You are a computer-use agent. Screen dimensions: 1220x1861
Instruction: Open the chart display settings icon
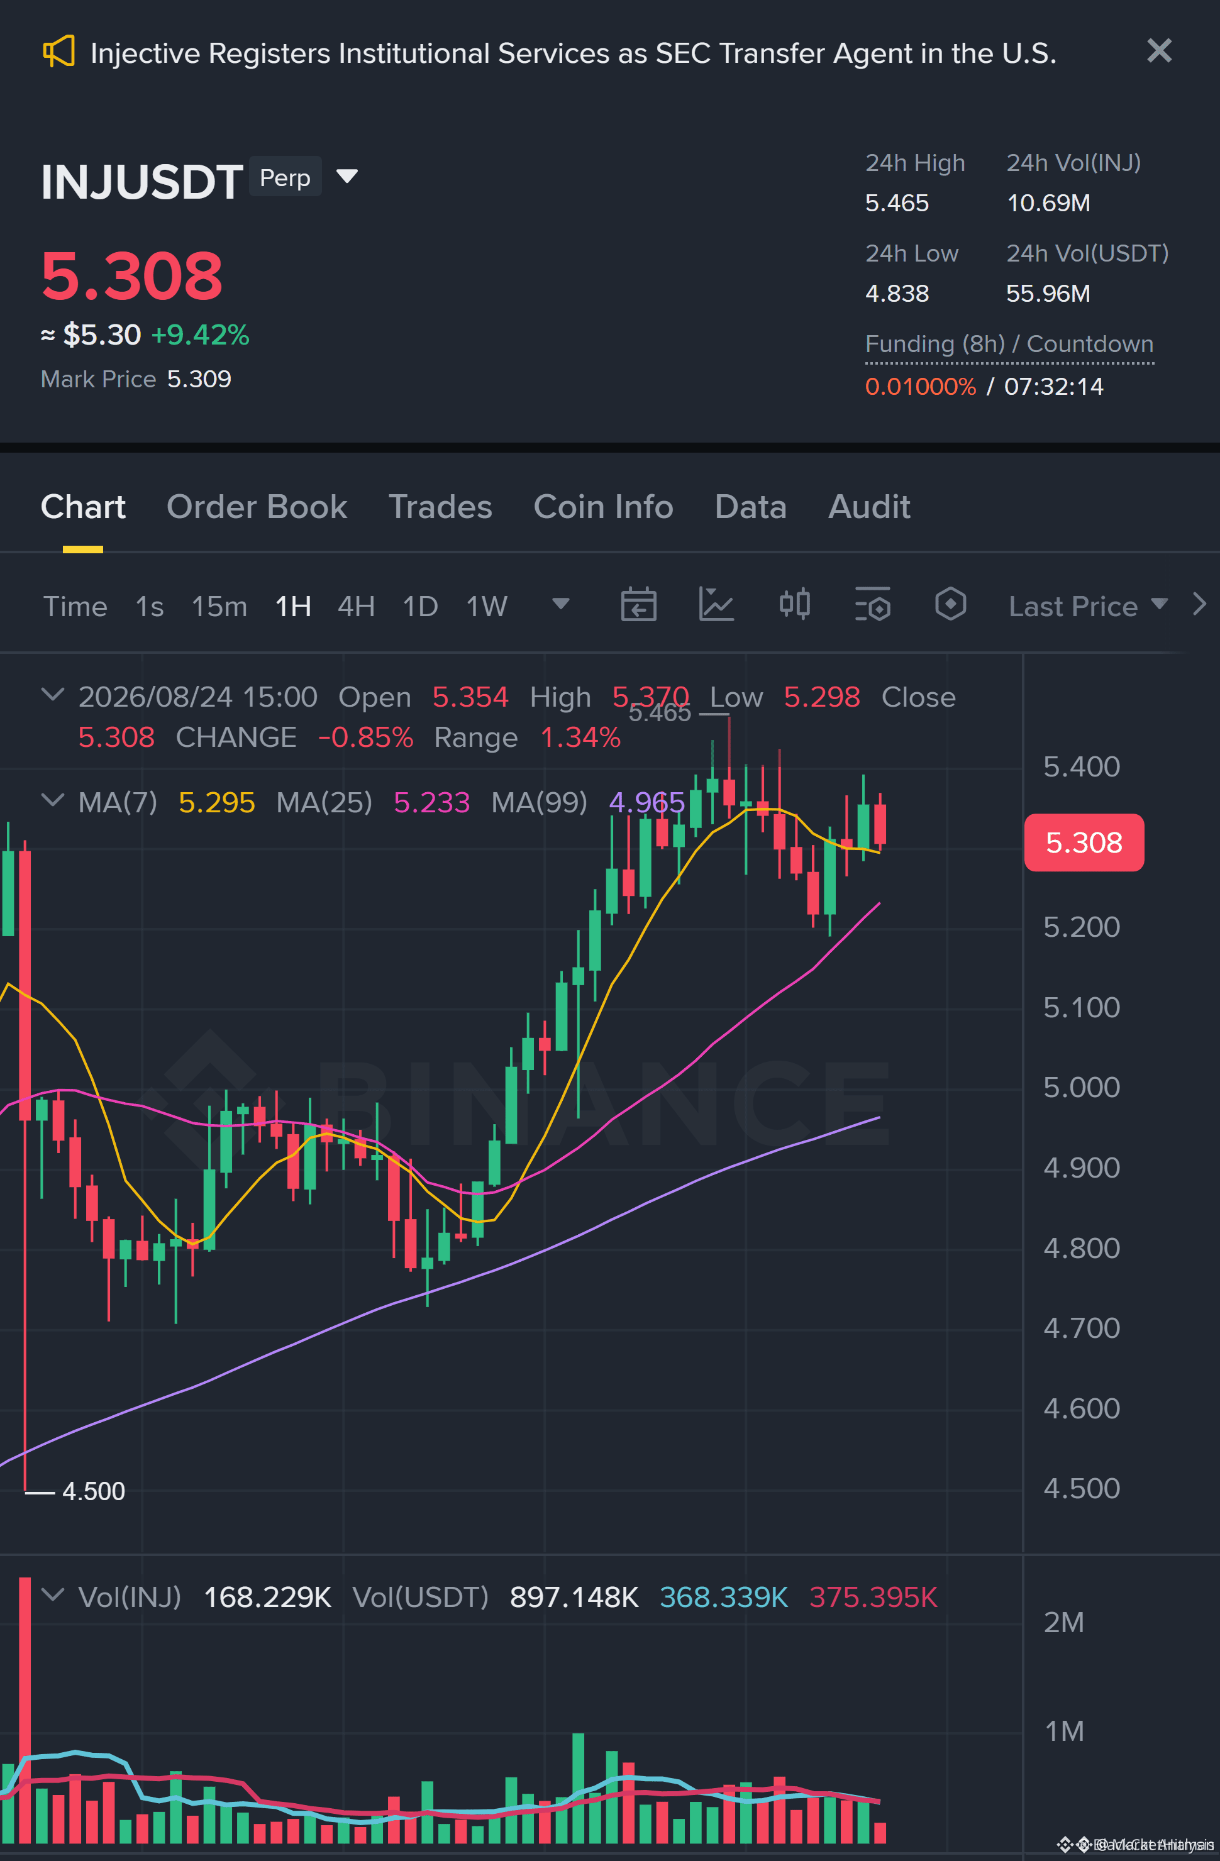[873, 604]
